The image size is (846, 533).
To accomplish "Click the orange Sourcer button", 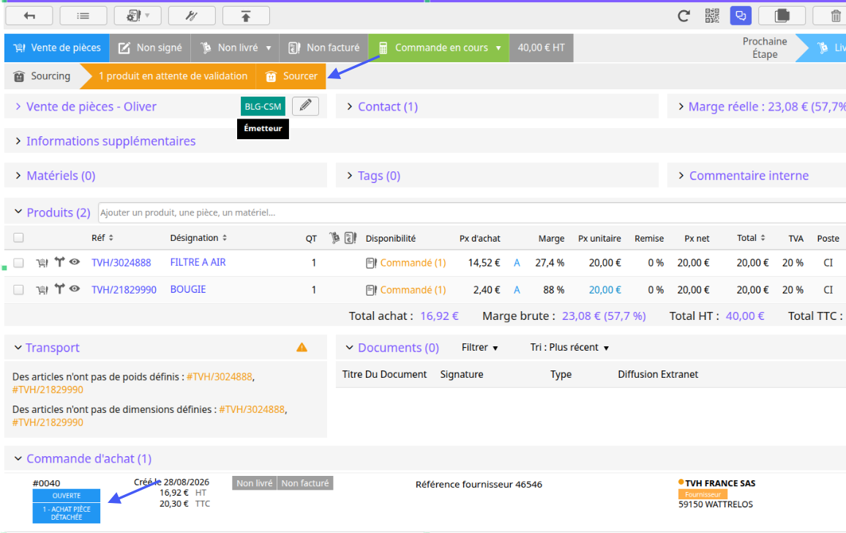I will coord(291,76).
